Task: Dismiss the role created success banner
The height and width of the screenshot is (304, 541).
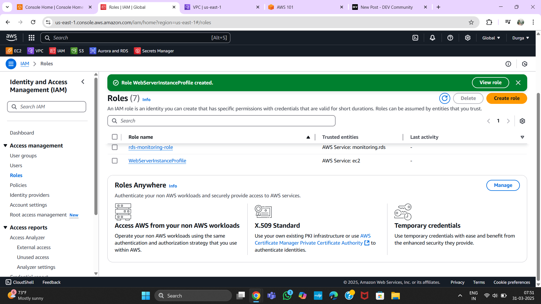Action: (518, 83)
